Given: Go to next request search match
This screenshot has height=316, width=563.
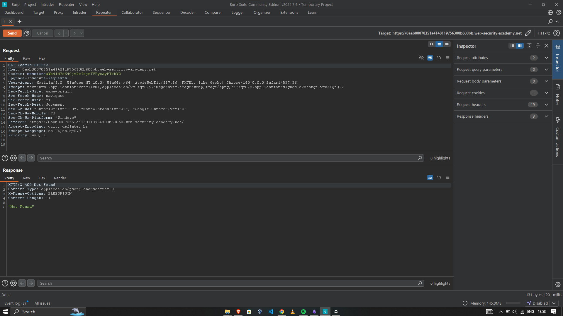Looking at the screenshot, I should [31, 158].
